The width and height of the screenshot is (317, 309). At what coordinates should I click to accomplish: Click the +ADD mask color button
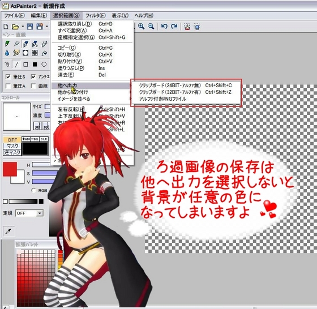(26, 139)
